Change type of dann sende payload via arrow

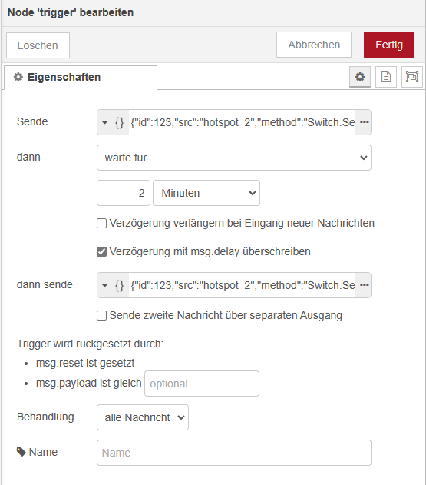click(x=105, y=285)
